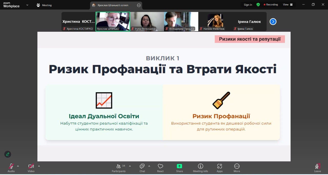Click the participant count "34"
Image resolution: width=328 pixels, height=175 pixels.
click(124, 166)
